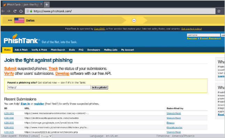Click the three-dots icon beside the flag

click(x=10, y=20)
